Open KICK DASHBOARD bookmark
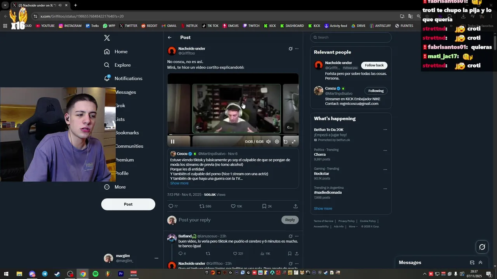 292,26
